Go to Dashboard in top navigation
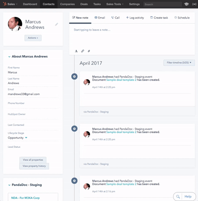This screenshot has height=201, width=198. [x=30, y=4]
